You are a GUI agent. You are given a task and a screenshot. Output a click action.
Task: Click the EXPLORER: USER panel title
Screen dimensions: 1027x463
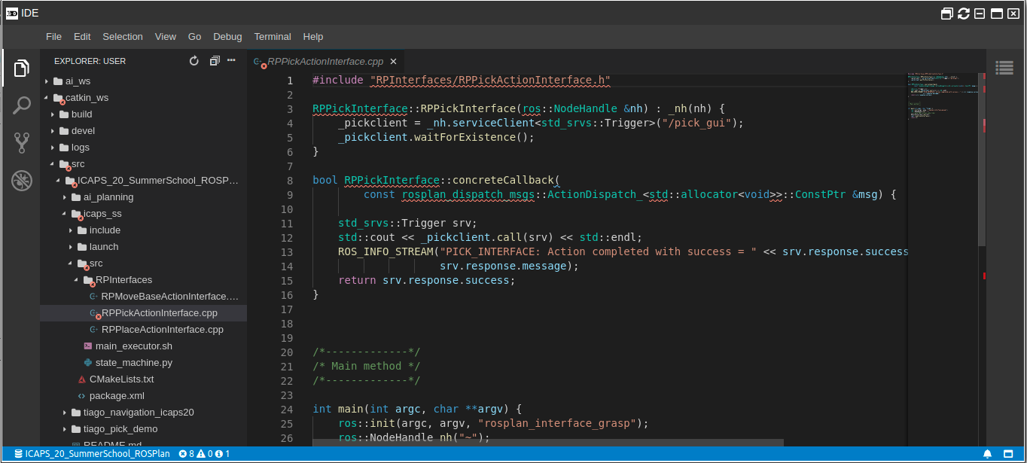[x=90, y=61]
